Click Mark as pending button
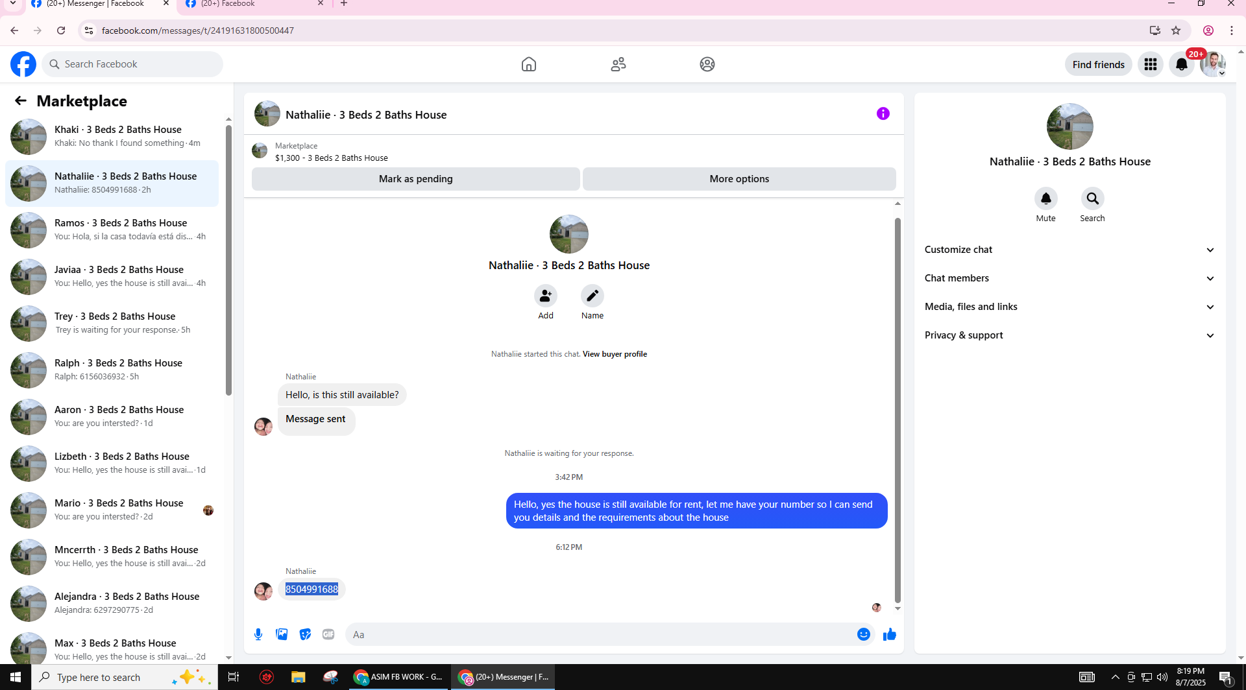Screen dimensions: 1246x690 pos(416,179)
